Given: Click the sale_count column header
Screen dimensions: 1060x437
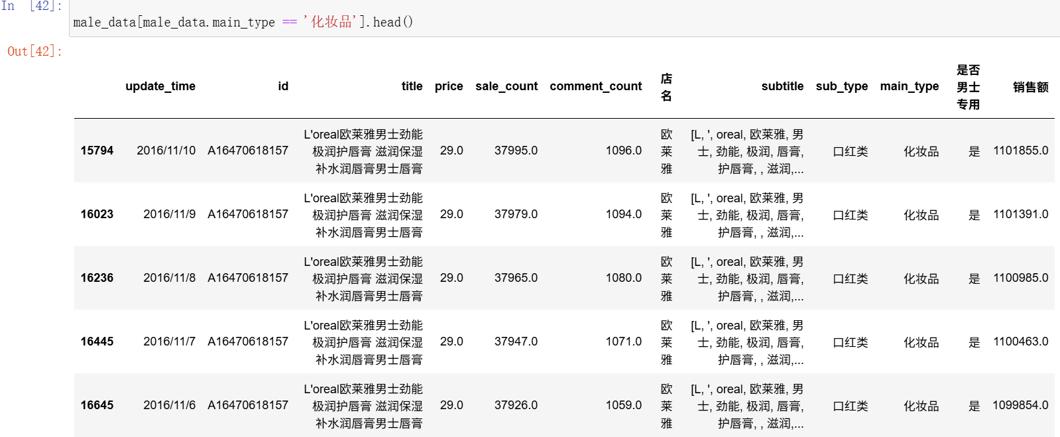Looking at the screenshot, I should pos(506,86).
